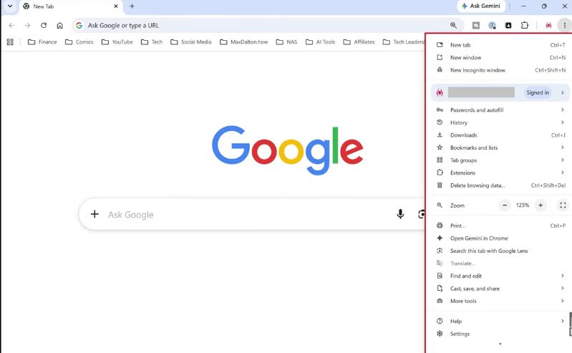The image size is (572, 353).
Task: Open the NAS bookmarks folder
Action: click(286, 42)
